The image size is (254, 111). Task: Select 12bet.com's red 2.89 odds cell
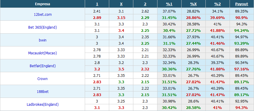(97, 18)
